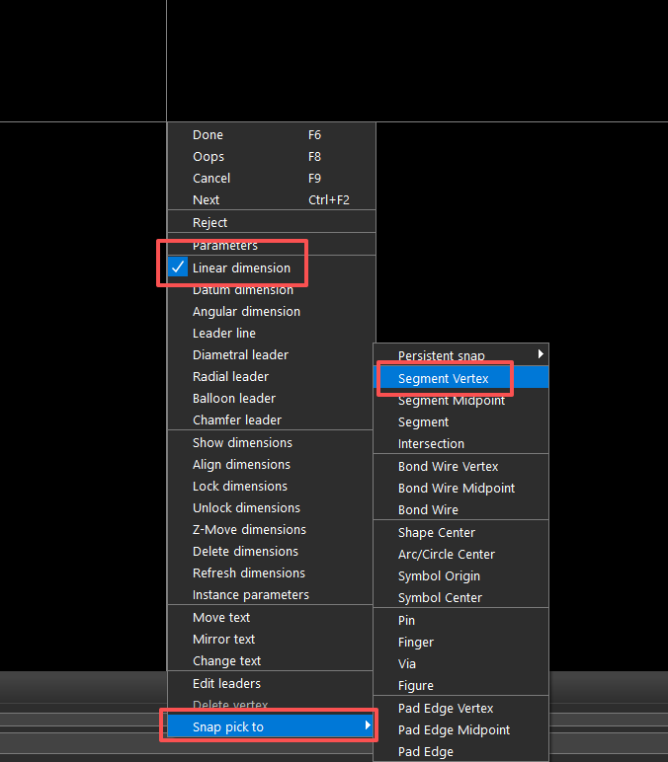This screenshot has width=668, height=762.
Task: Expand the Persistent snap submenu arrow
Action: (x=540, y=354)
